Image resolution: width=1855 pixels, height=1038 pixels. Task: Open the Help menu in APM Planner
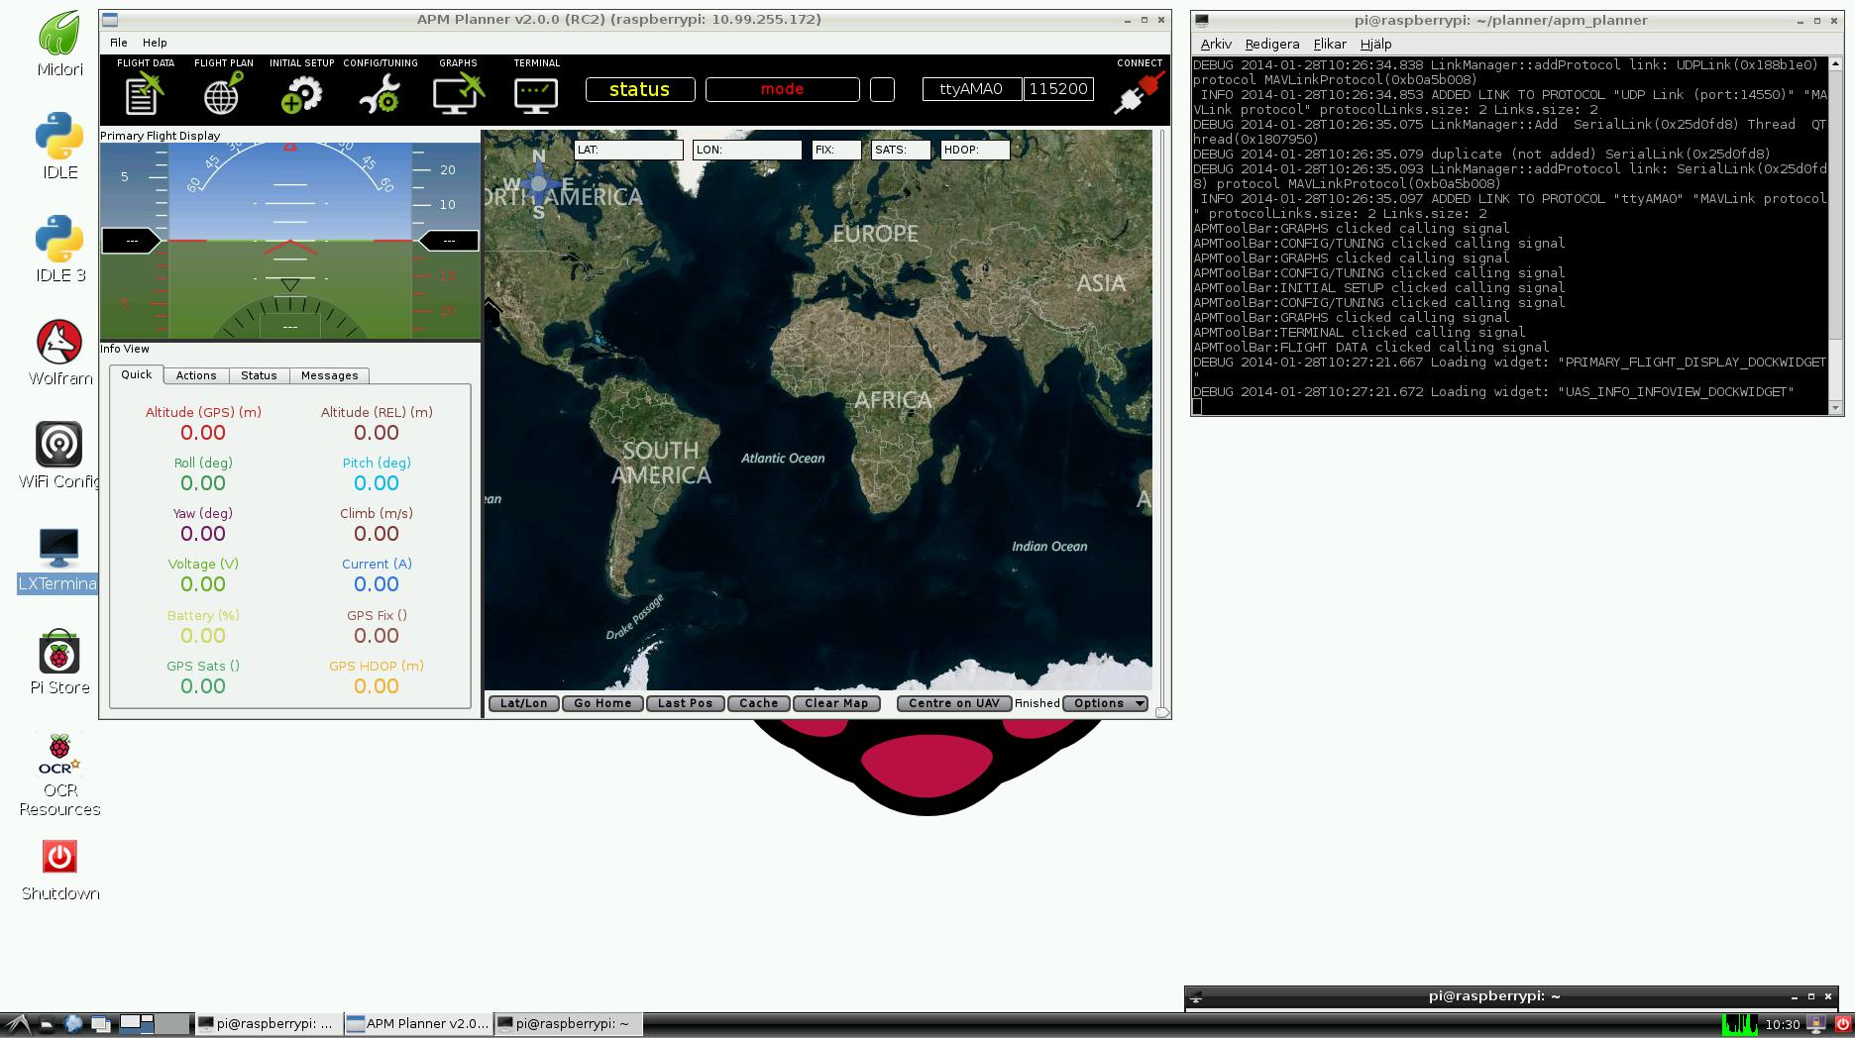pyautogui.click(x=155, y=43)
